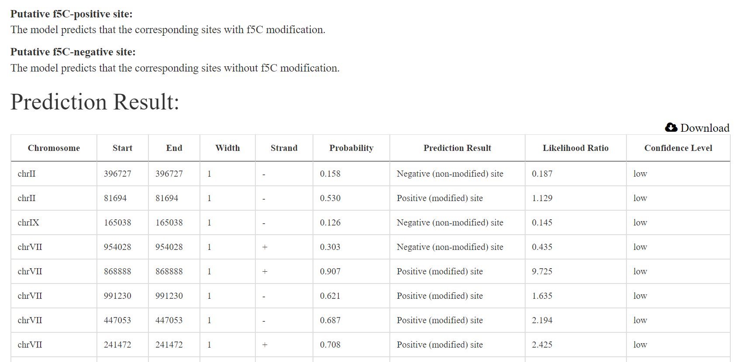736x362 pixels.
Task: Select the Width column header
Action: coord(227,148)
